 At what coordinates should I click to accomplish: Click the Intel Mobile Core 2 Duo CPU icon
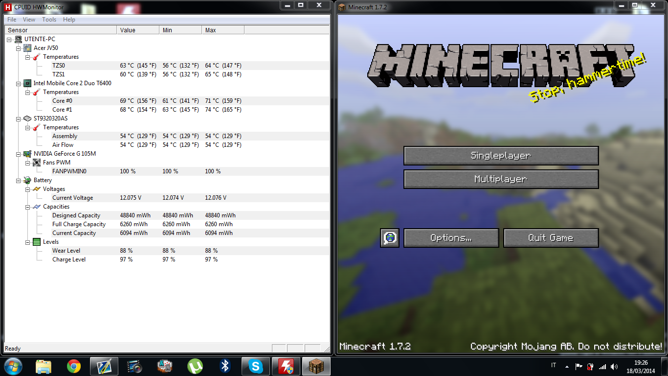pos(27,83)
